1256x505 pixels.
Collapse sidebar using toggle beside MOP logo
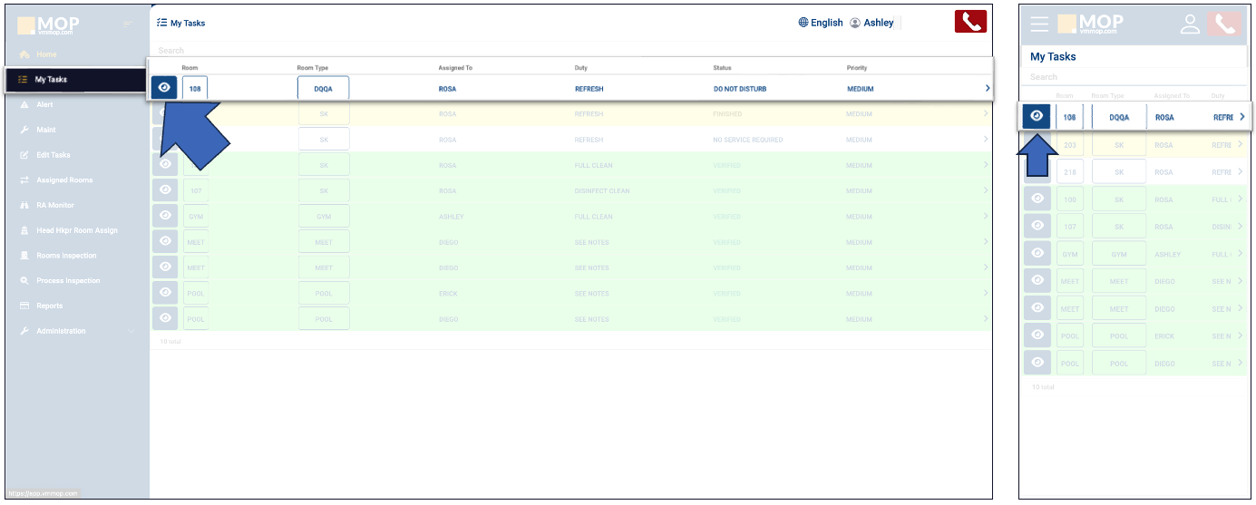click(x=128, y=24)
